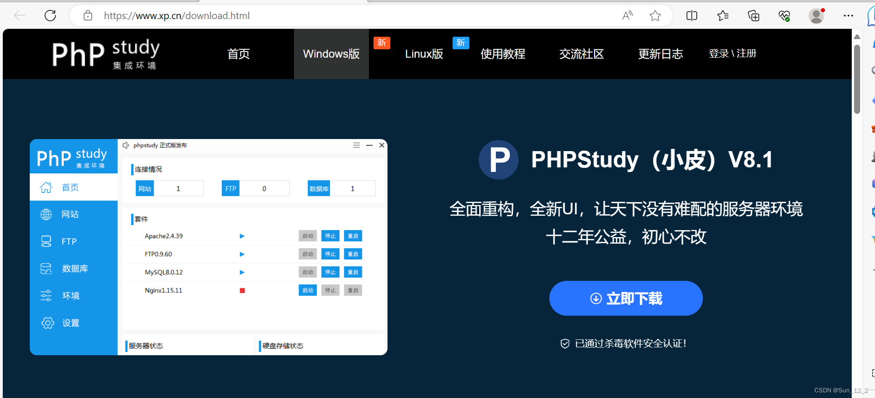This screenshot has width=875, height=398.
Task: Click the phpstudy panel screenshot
Action: [x=208, y=247]
